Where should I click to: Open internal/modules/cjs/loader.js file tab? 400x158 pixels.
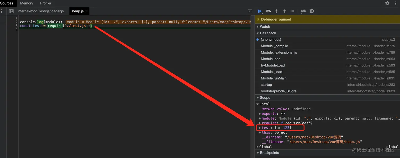(x=41, y=11)
